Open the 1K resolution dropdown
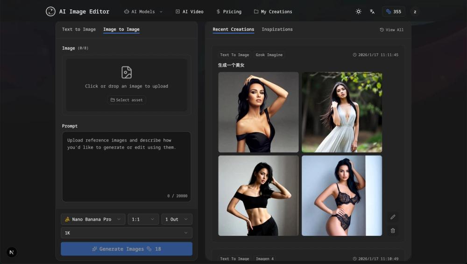The width and height of the screenshot is (467, 264). click(x=127, y=233)
